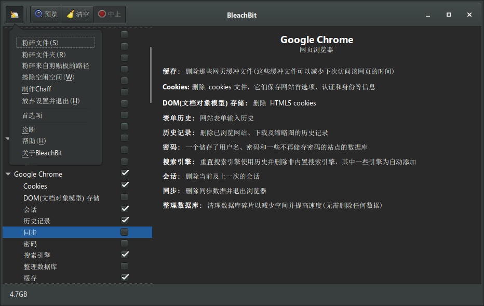Viewport: 484px width, 306px height.
Task: Click the Cookies: description line
Action: coord(269,87)
